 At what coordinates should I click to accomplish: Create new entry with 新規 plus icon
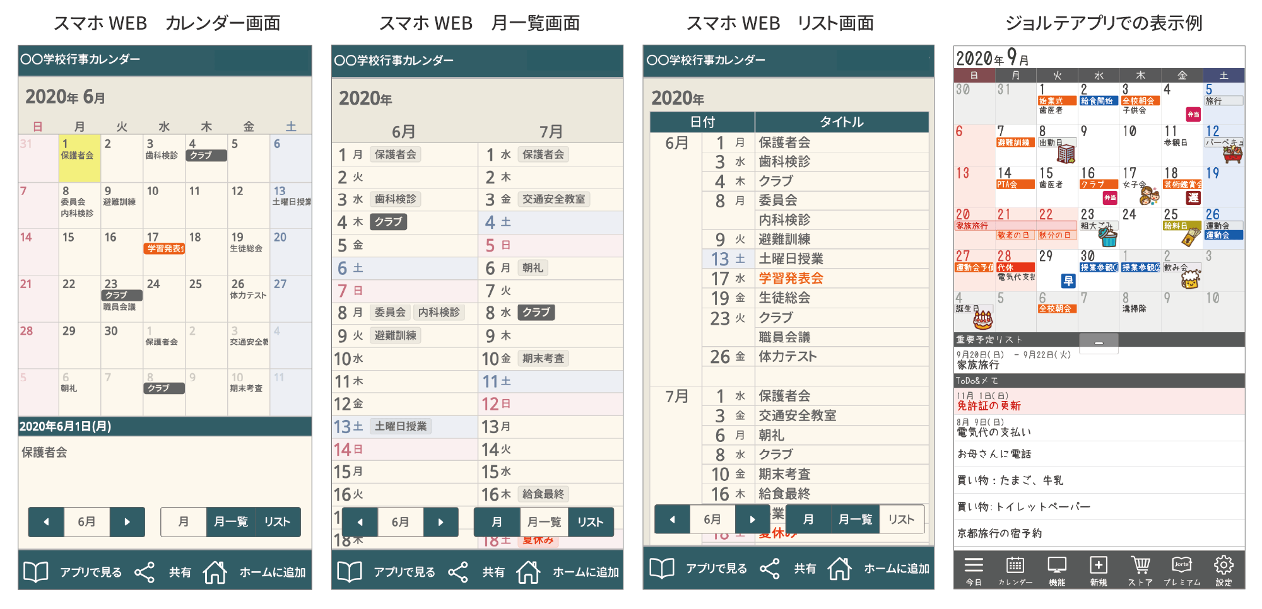click(x=1099, y=571)
